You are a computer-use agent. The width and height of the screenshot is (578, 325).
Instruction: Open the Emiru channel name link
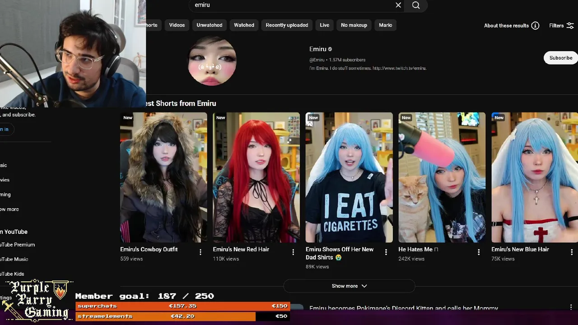318,49
